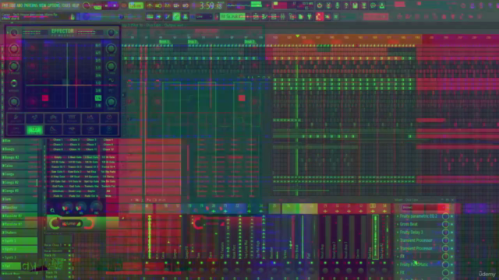Expand Fruity Delay 3 slot options arrow
499x280 pixels.
point(398,232)
